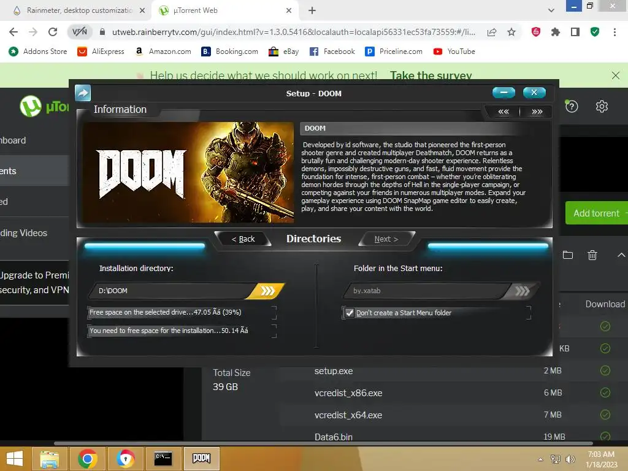
Task: Open Amazon.com bookmark
Action: [x=163, y=52]
